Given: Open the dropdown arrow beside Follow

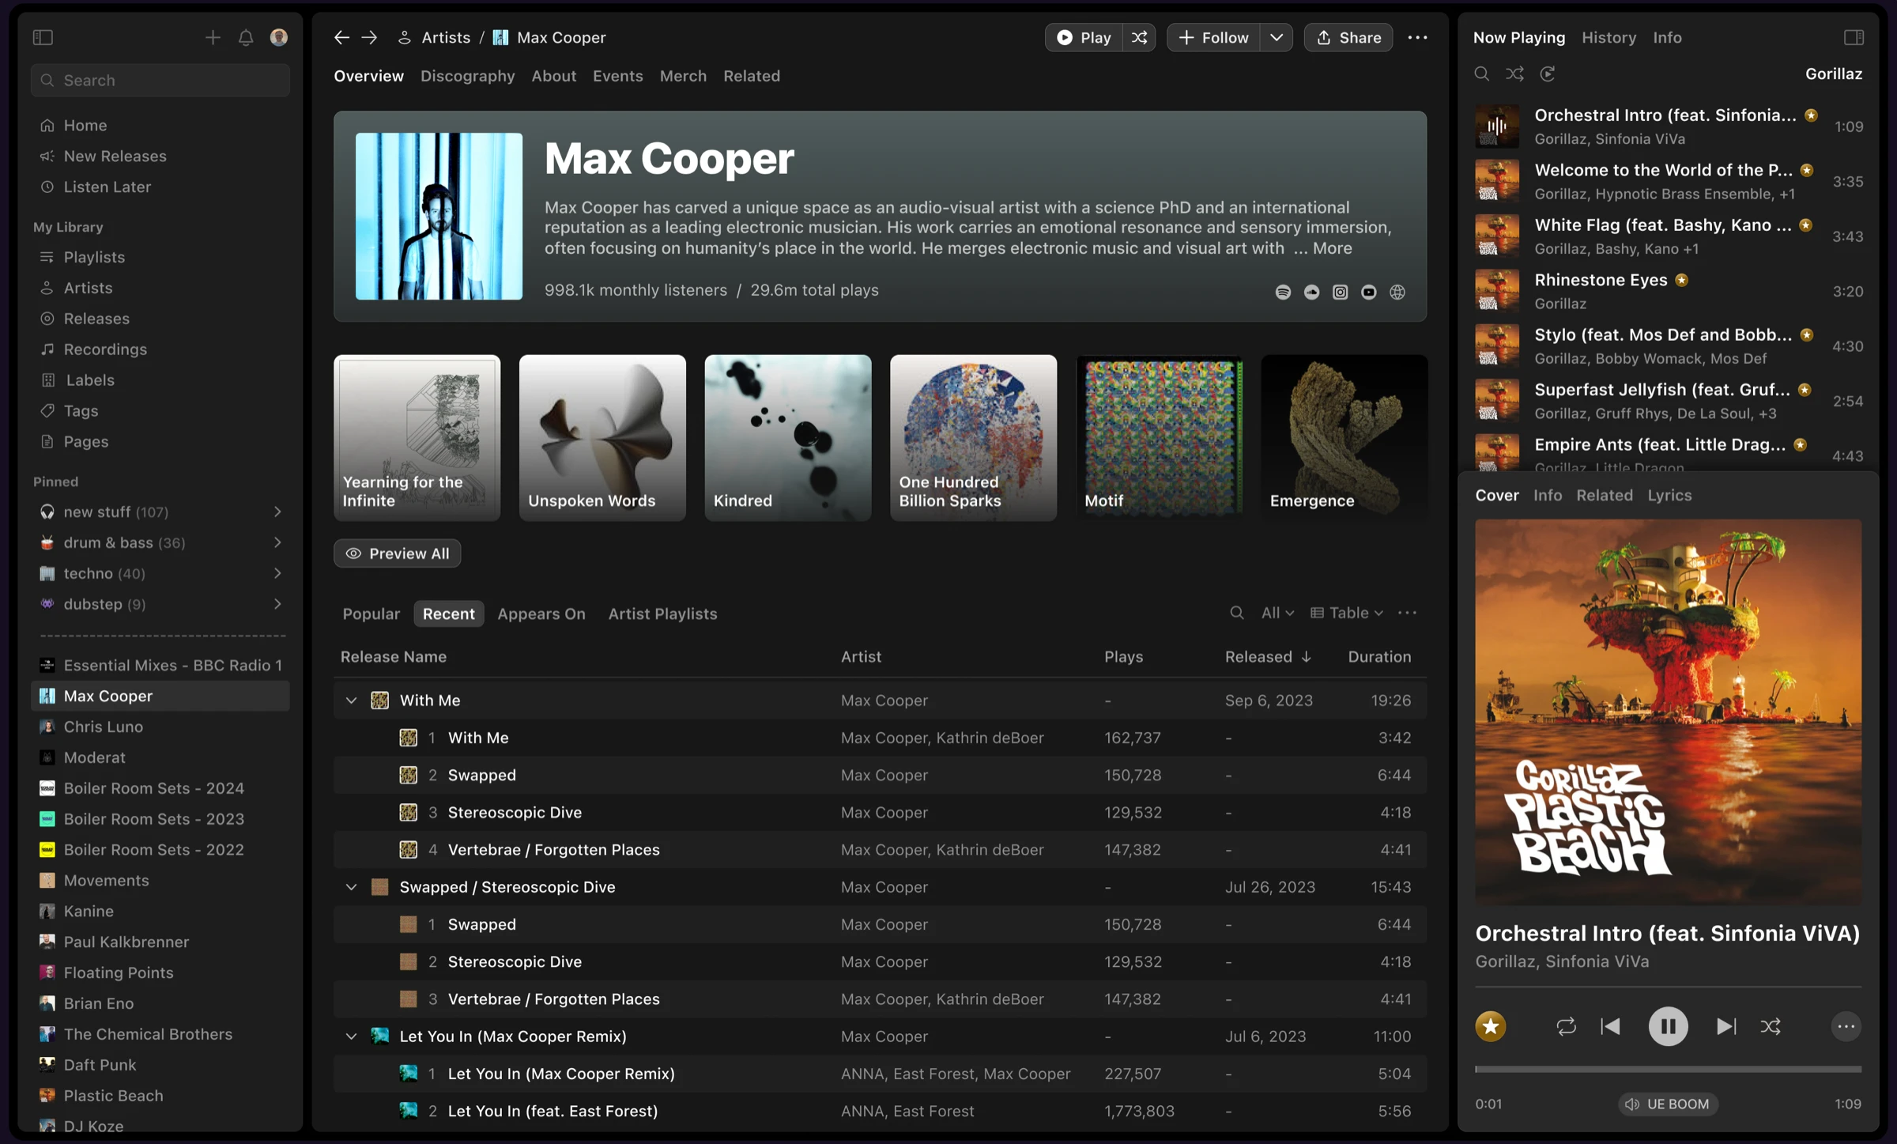Looking at the screenshot, I should tap(1276, 37).
